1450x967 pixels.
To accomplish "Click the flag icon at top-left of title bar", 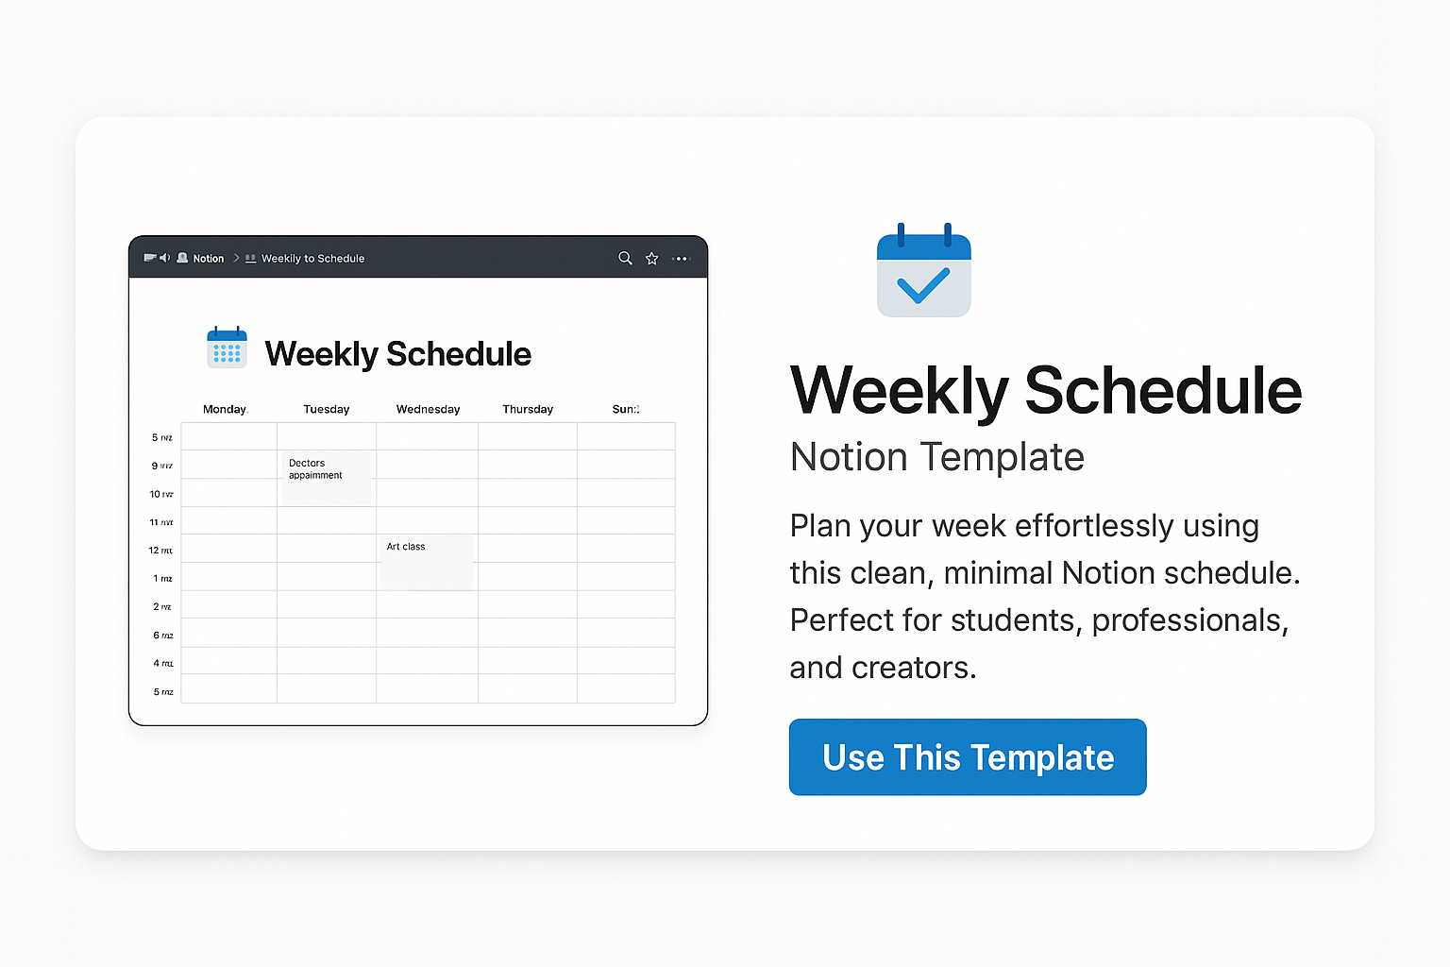I will [149, 258].
